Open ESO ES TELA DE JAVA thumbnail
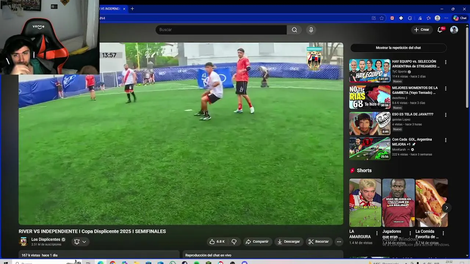The width and height of the screenshot is (470, 264). (370, 124)
